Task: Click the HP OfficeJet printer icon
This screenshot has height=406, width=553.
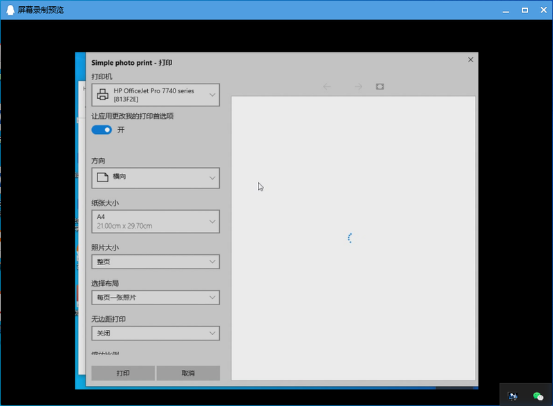Action: (x=102, y=95)
